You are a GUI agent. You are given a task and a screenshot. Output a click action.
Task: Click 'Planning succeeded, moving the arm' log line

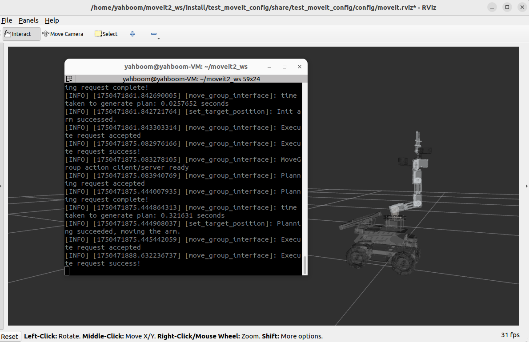tap(183, 227)
